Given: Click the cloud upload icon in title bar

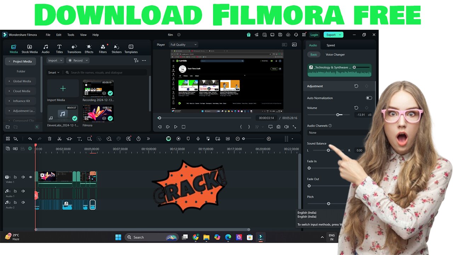Looking at the screenshot, I should point(288,35).
